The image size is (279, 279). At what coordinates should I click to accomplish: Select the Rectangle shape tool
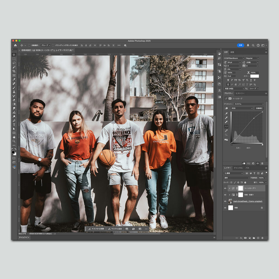[x=14, y=133]
